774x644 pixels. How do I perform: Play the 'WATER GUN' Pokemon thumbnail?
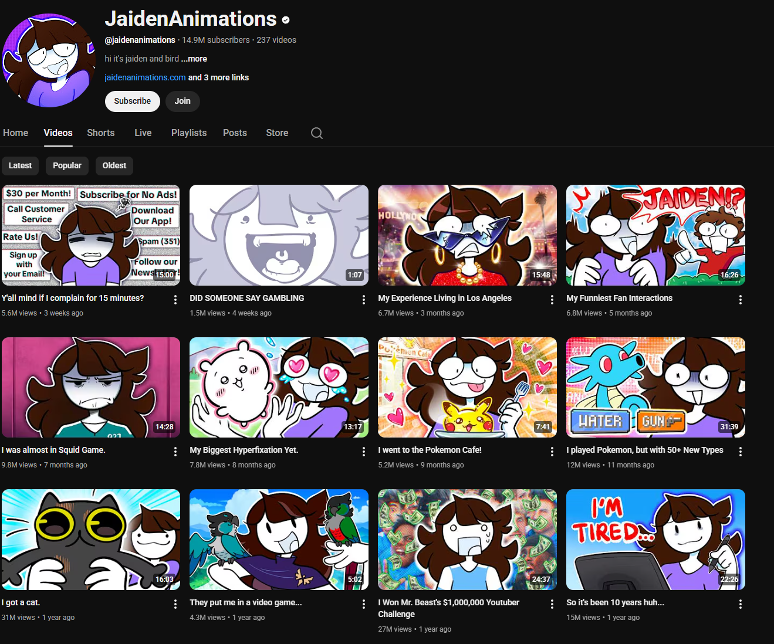(656, 388)
